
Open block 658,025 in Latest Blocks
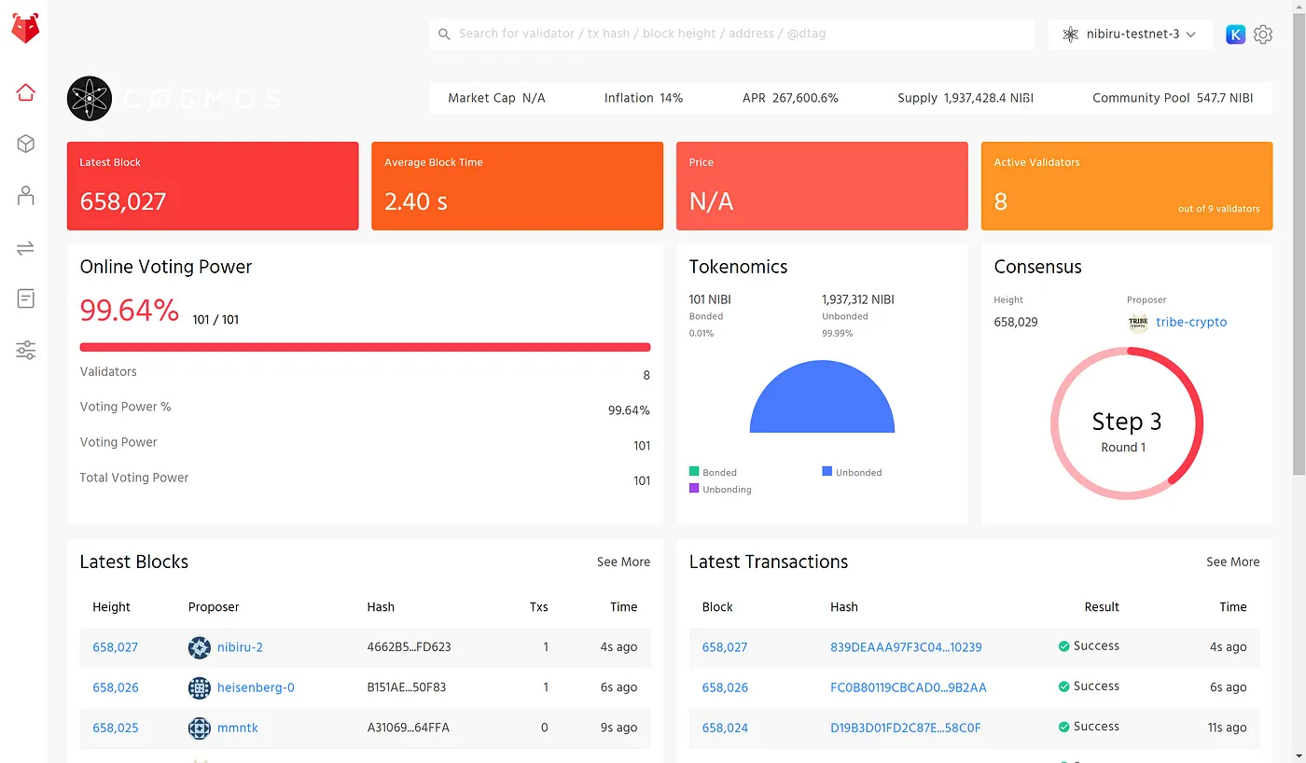[x=116, y=728]
